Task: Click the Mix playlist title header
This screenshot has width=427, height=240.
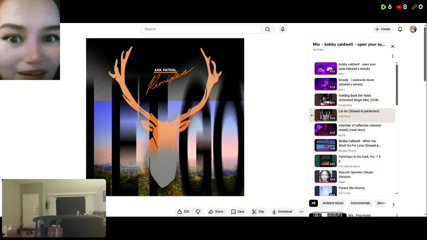Action: (349, 44)
